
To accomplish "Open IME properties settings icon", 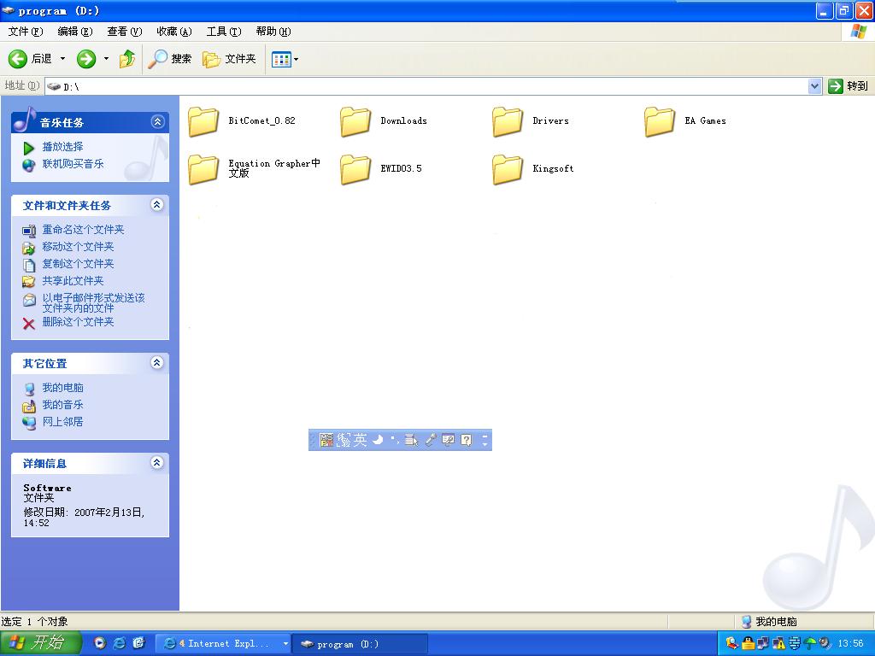I will point(448,440).
